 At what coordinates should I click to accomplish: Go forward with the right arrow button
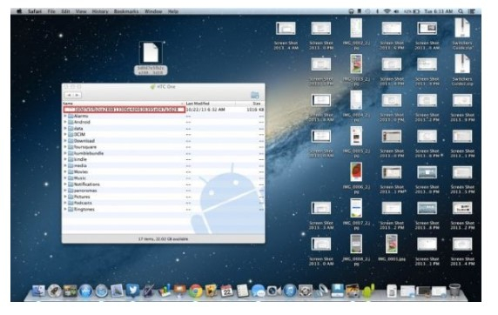77,95
